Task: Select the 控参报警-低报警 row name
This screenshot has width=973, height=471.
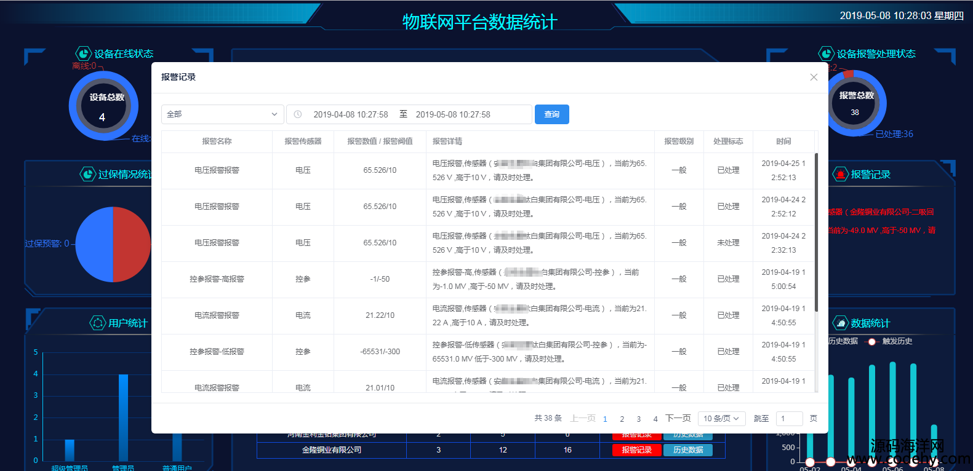Action: (x=217, y=352)
